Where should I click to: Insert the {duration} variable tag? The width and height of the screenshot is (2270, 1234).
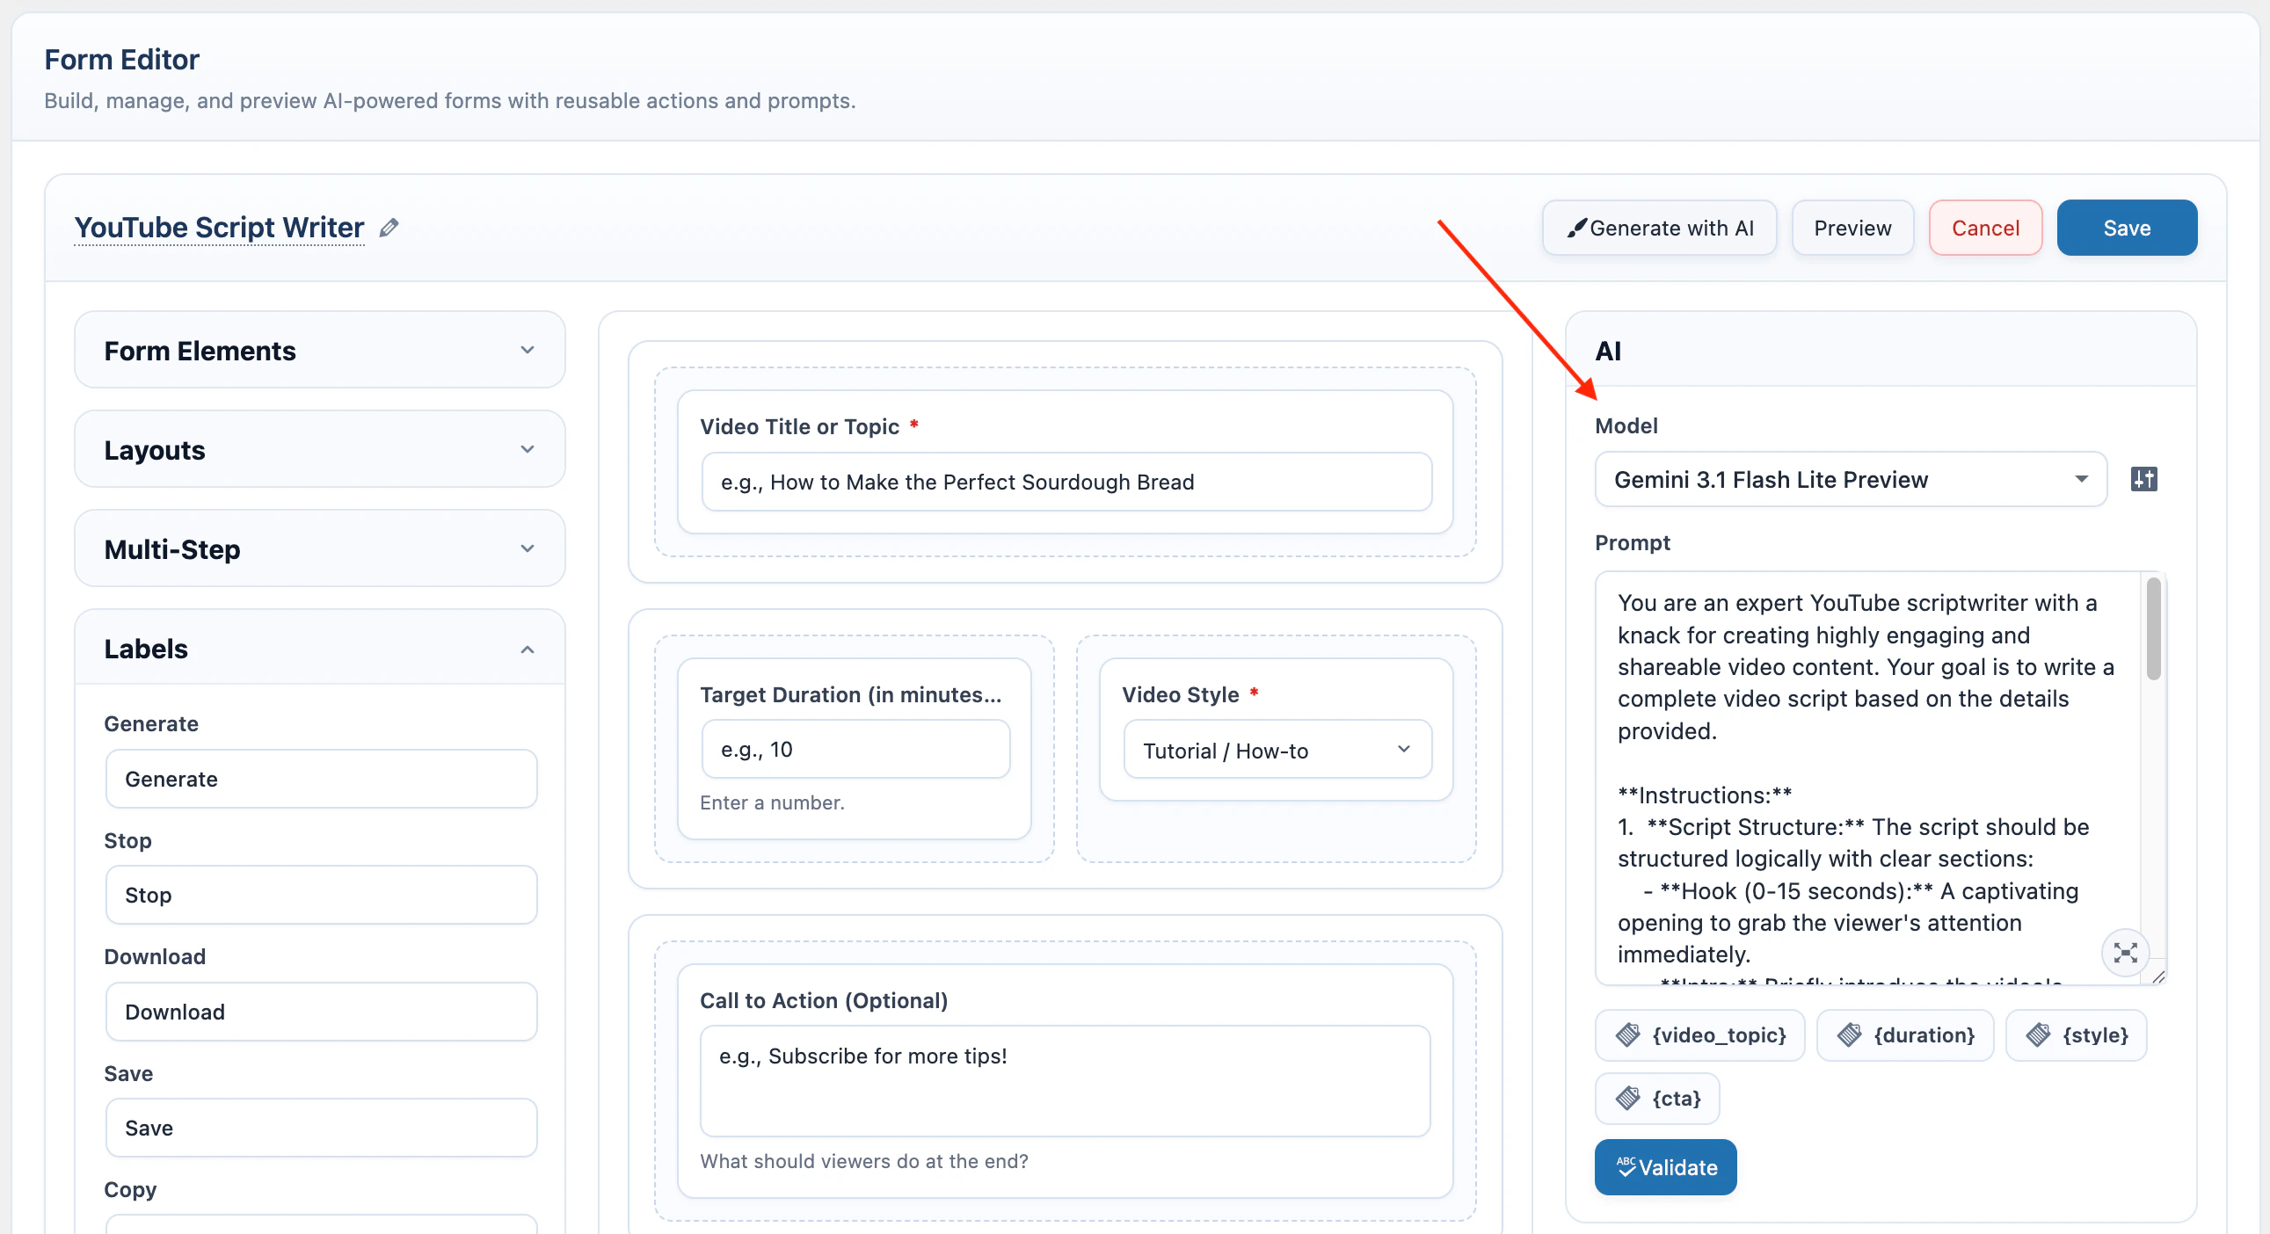(1905, 1035)
